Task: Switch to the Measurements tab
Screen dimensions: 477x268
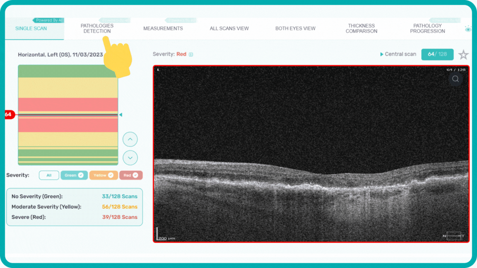Action: (163, 29)
